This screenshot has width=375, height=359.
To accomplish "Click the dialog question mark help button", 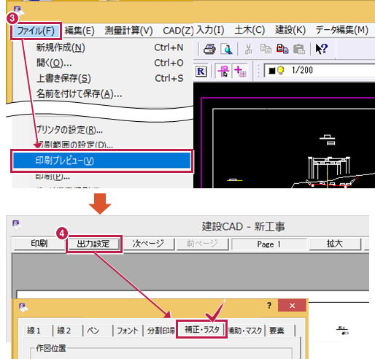I will pyautogui.click(x=269, y=305).
